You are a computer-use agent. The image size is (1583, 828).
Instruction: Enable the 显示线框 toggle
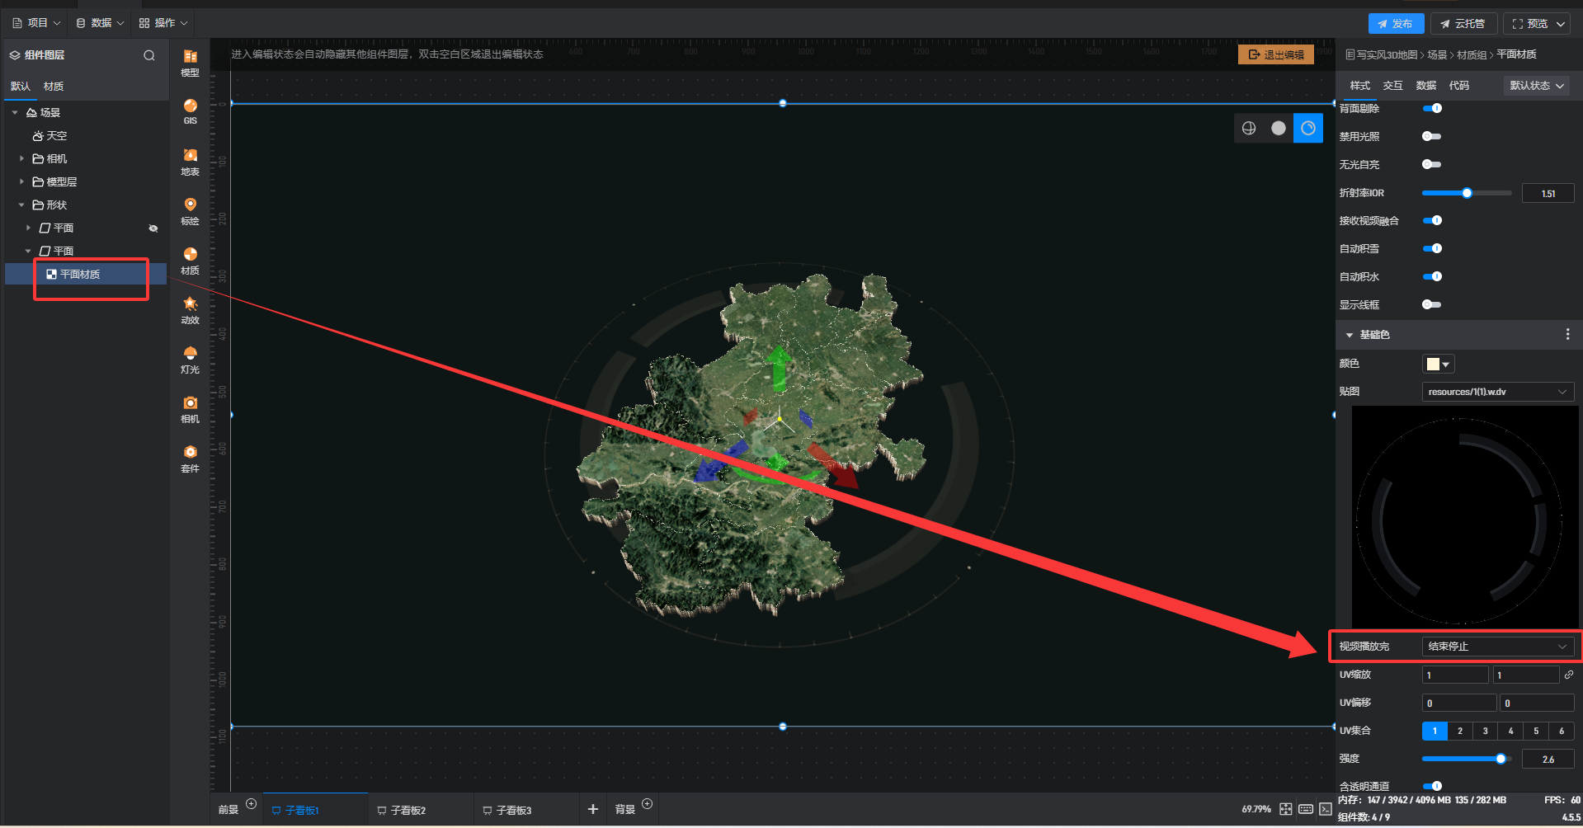[1431, 305]
